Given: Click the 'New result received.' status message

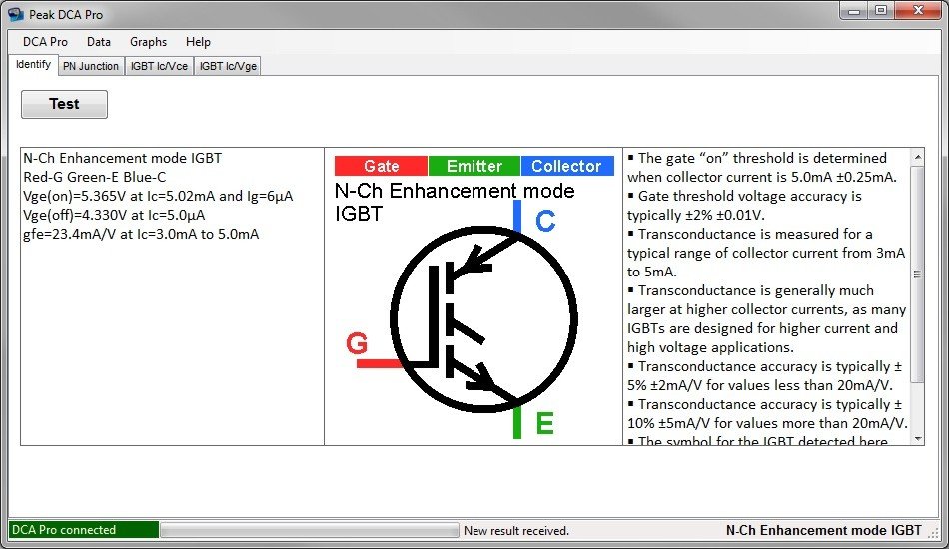Looking at the screenshot, I should [x=516, y=531].
